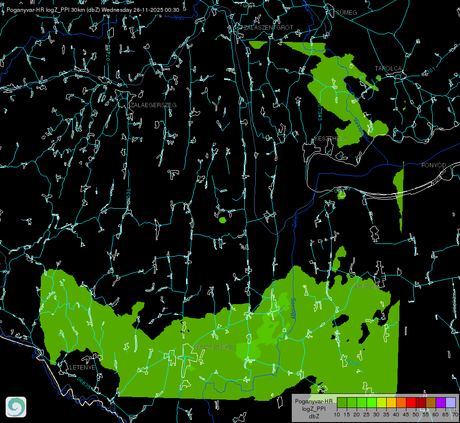Click the TAPOLCA city label

[x=388, y=68]
